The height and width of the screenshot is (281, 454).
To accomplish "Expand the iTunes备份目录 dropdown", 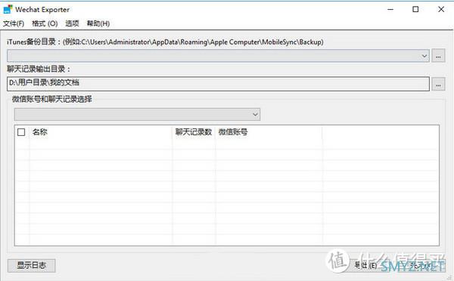I will (x=424, y=56).
